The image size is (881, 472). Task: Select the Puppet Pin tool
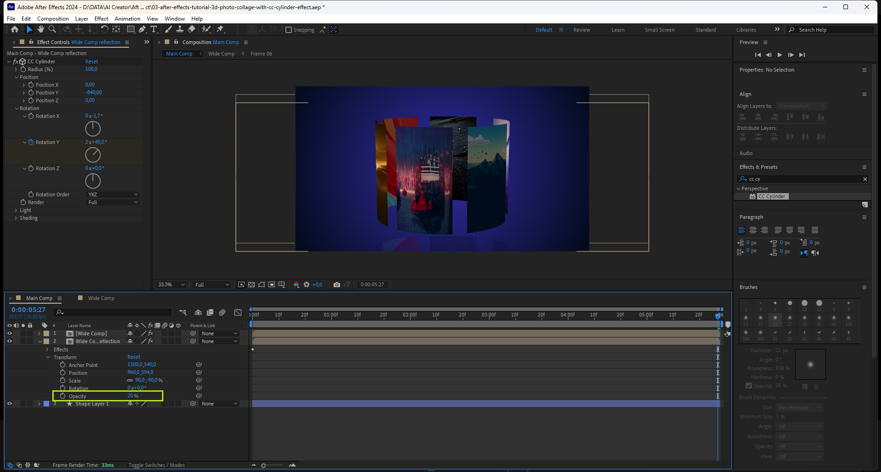point(220,29)
